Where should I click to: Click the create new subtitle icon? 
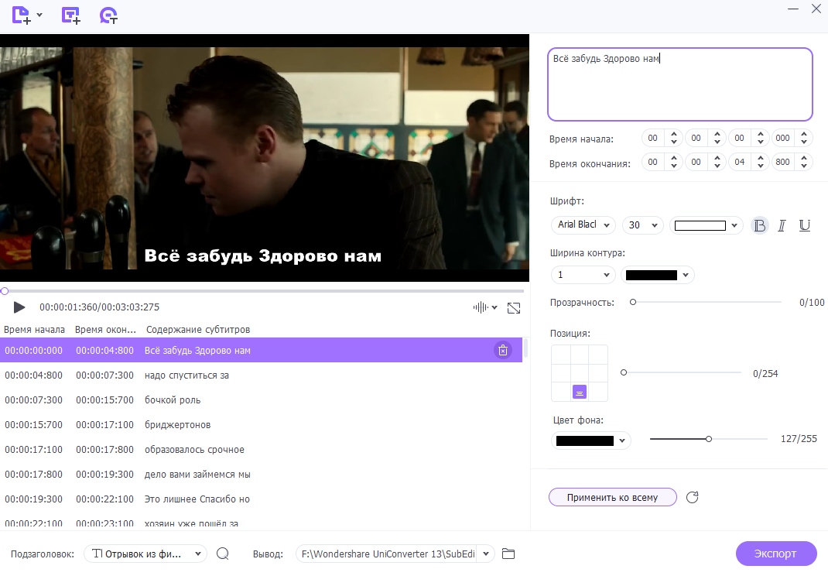70,15
